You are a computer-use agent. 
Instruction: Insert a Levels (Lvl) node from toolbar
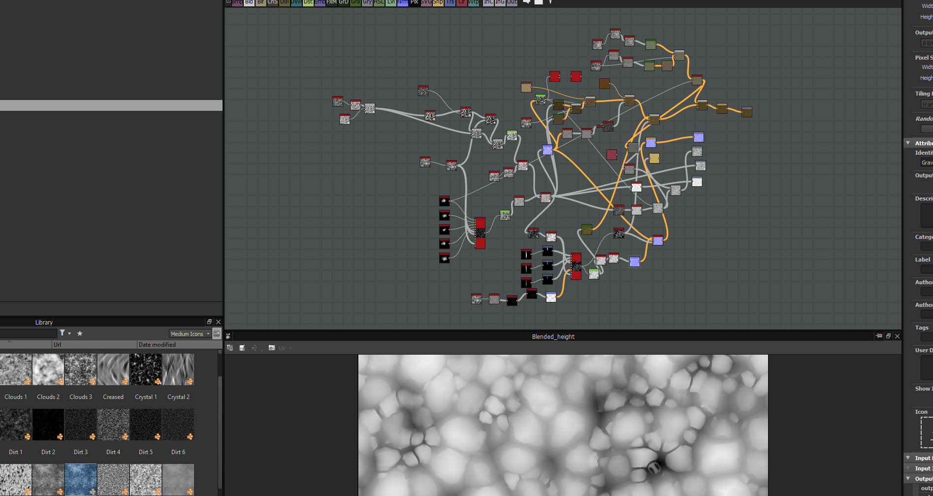(x=390, y=2)
